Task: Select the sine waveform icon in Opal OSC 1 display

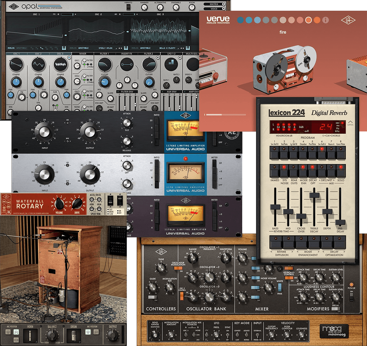Action: (x=32, y=48)
